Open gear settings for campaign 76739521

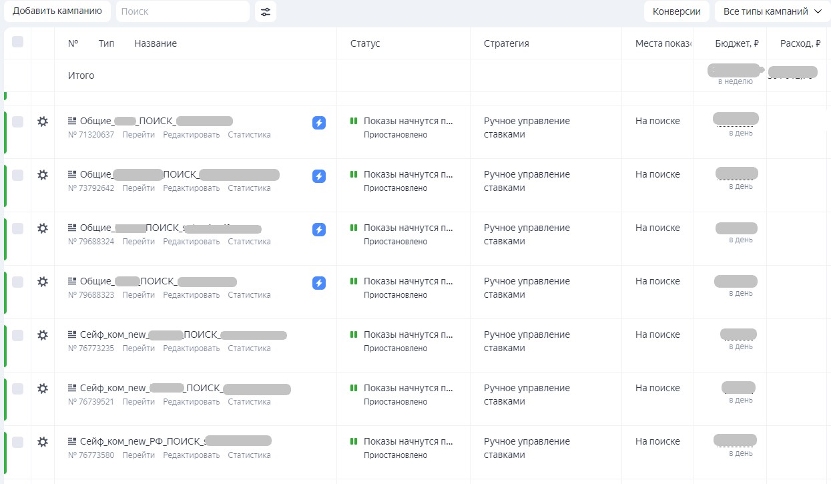coord(43,389)
